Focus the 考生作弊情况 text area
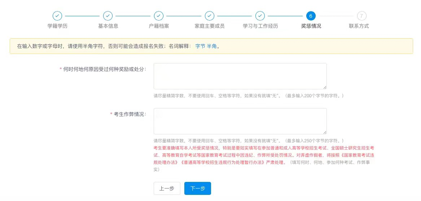The width and height of the screenshot is (421, 201). 240,121
